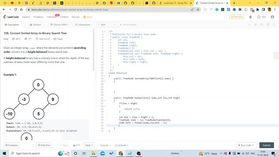Toggle Add to List for this problem
Viewport: 279px width, 157px height.
(43, 39)
